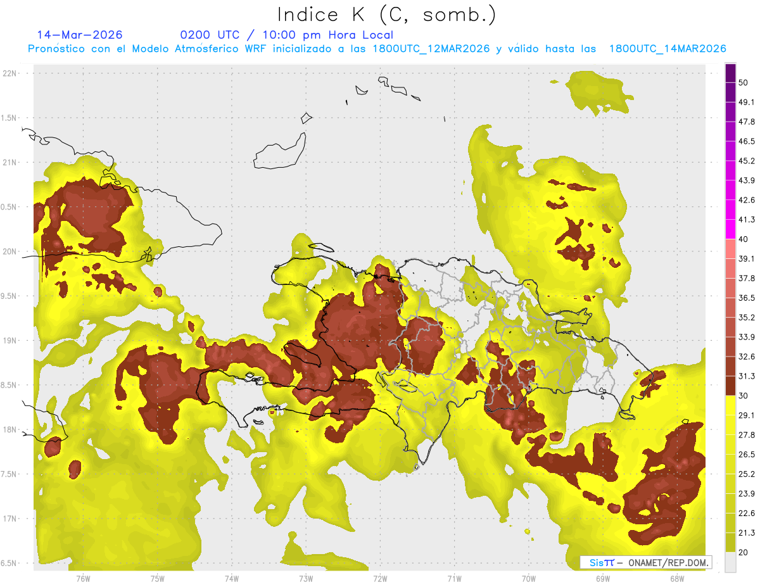Click the colorbar value '32.6'
The image size is (760, 587).
(x=747, y=357)
